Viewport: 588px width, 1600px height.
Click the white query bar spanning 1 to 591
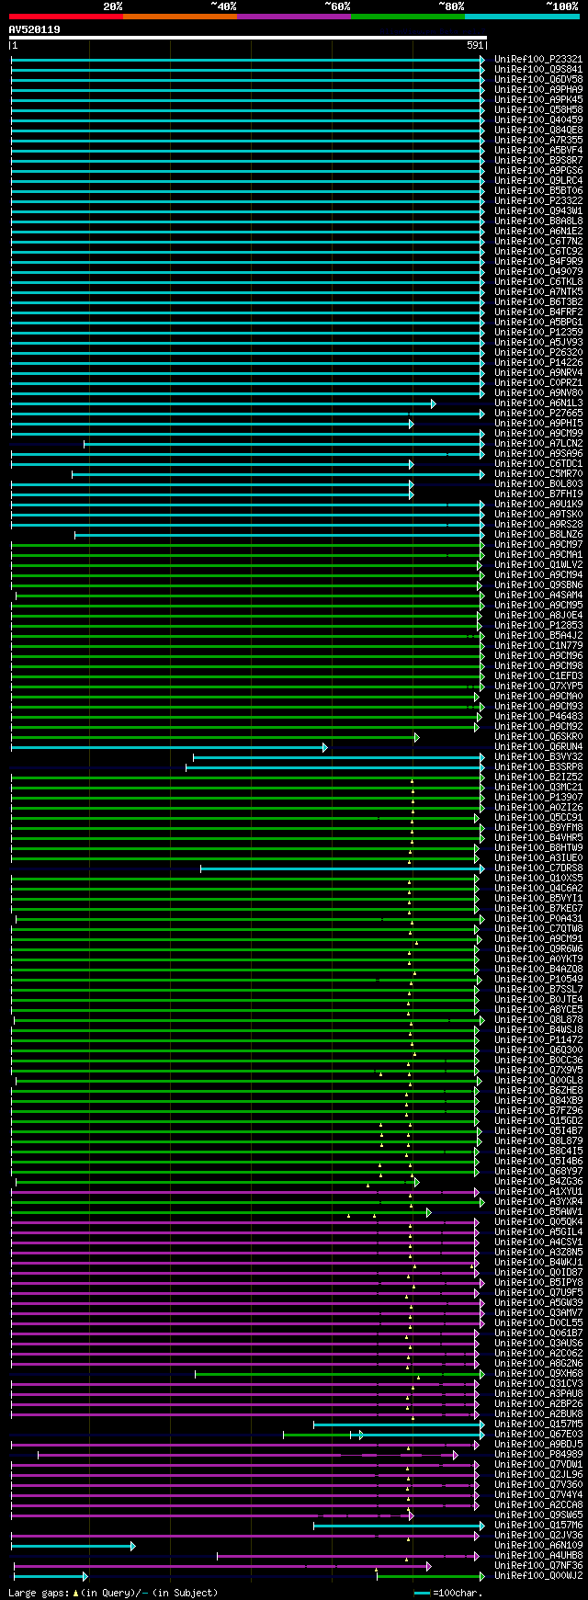(247, 38)
